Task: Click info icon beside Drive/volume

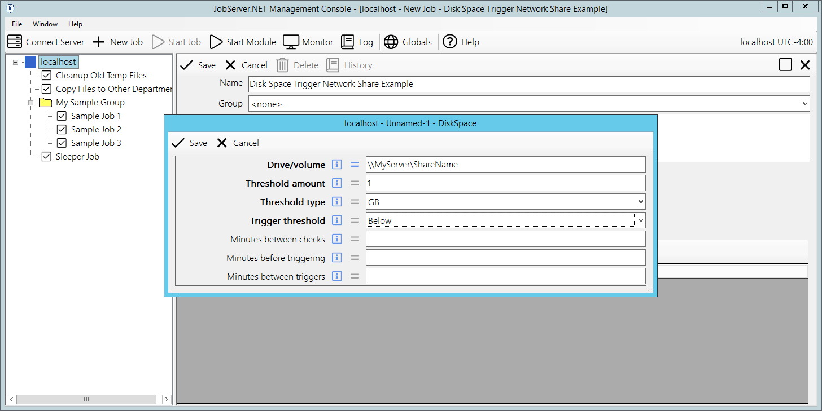Action: (x=337, y=165)
